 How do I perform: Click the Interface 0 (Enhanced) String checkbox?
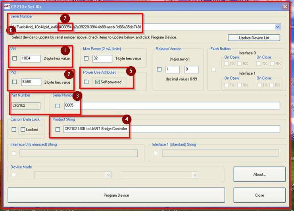click(14, 153)
